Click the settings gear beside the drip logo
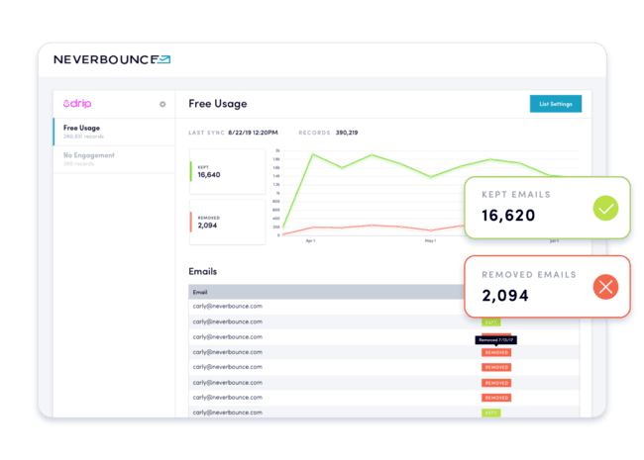Viewport: 644px width, 460px height. click(162, 104)
